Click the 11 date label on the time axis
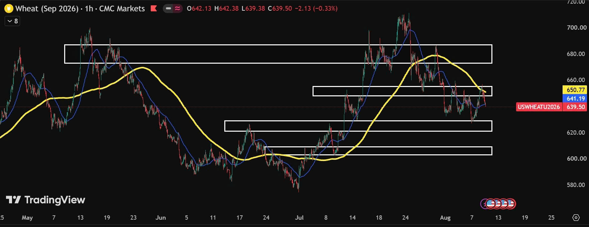 click(213, 218)
